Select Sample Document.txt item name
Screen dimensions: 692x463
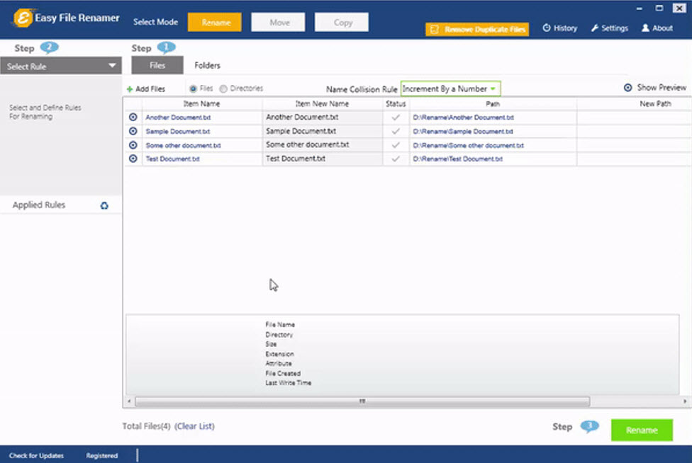pyautogui.click(x=177, y=131)
